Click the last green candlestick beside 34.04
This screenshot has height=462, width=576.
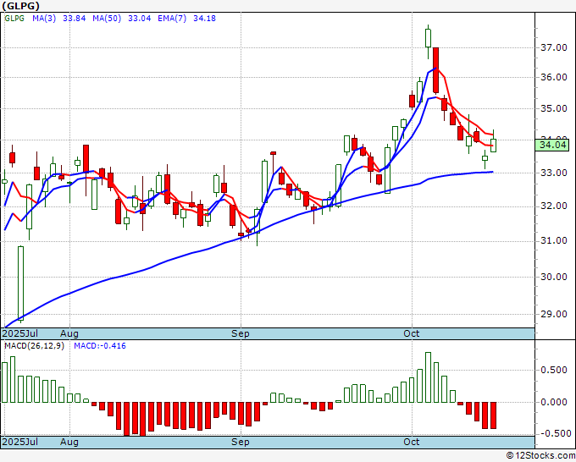[x=493, y=146]
